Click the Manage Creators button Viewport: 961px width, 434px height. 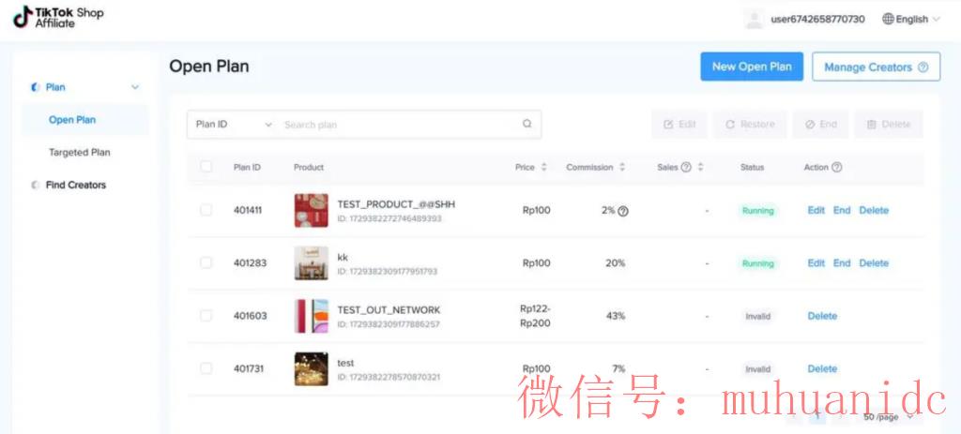point(876,67)
